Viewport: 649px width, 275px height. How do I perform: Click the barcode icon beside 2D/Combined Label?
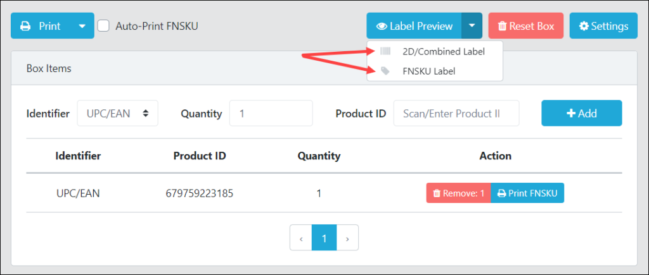coord(385,51)
